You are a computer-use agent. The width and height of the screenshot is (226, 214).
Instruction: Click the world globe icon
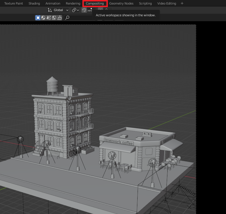[x=54, y=18]
